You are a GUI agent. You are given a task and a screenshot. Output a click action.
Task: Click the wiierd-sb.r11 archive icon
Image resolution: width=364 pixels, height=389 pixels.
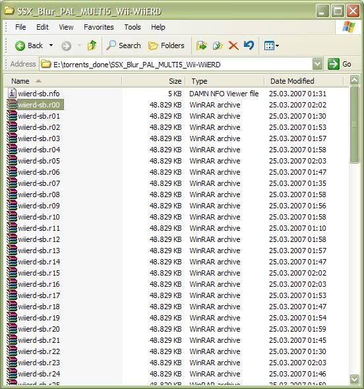click(x=12, y=227)
